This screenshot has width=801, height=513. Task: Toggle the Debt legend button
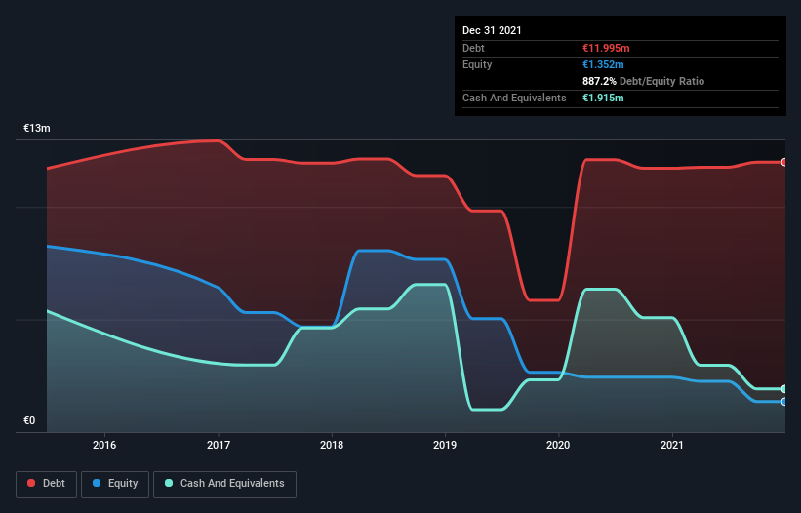(47, 484)
